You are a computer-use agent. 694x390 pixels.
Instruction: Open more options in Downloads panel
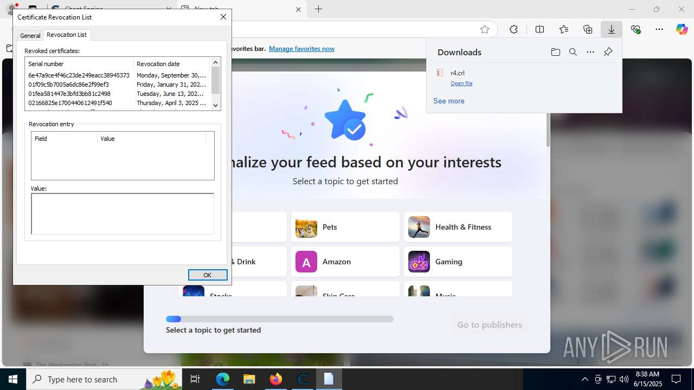point(590,52)
